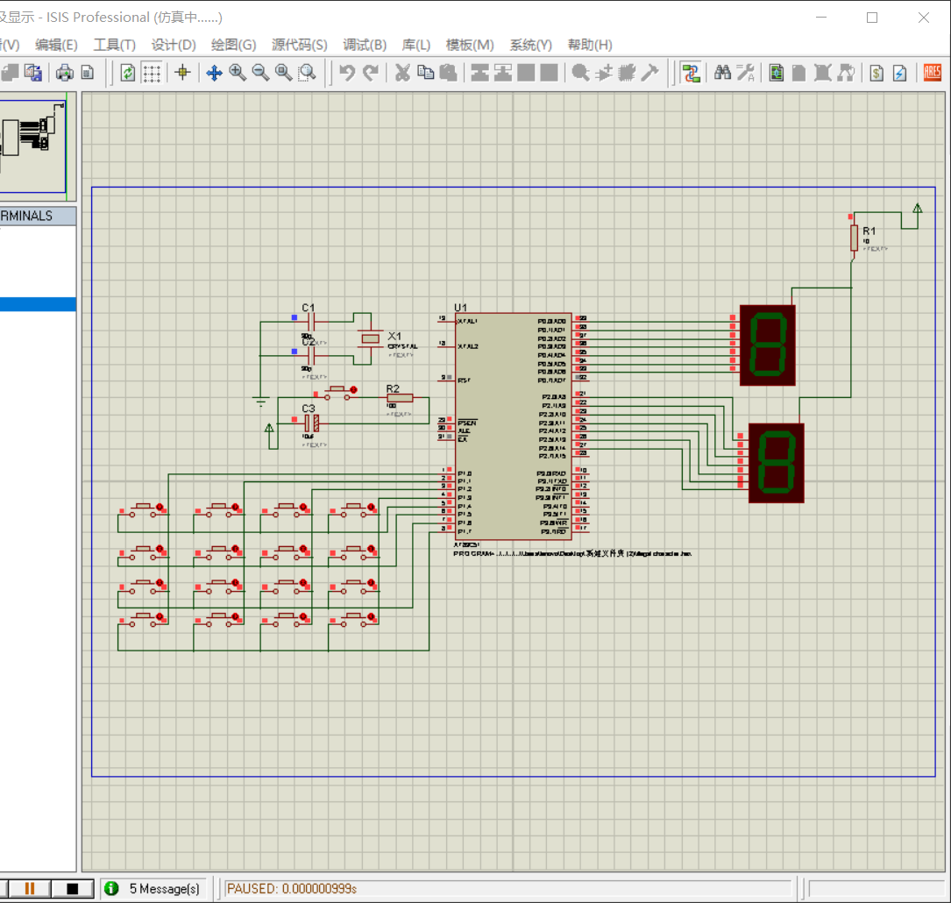The height and width of the screenshot is (903, 951).
Task: Open the 5 Message(s) simulation log
Action: 165,888
